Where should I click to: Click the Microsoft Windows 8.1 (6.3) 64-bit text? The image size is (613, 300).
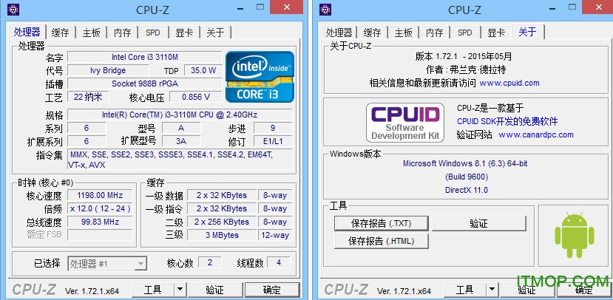coord(465,164)
